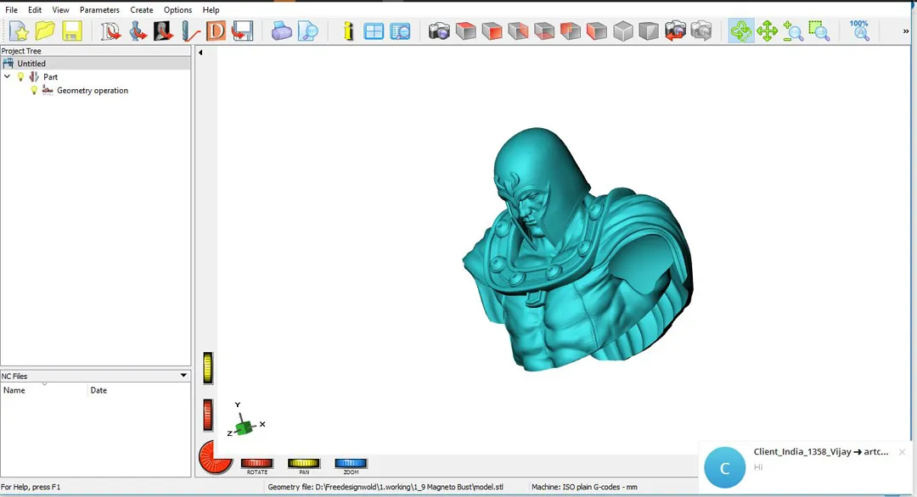917x497 pixels.
Task: Show more toolbar buttons with the double chevron
Action: pos(906,31)
